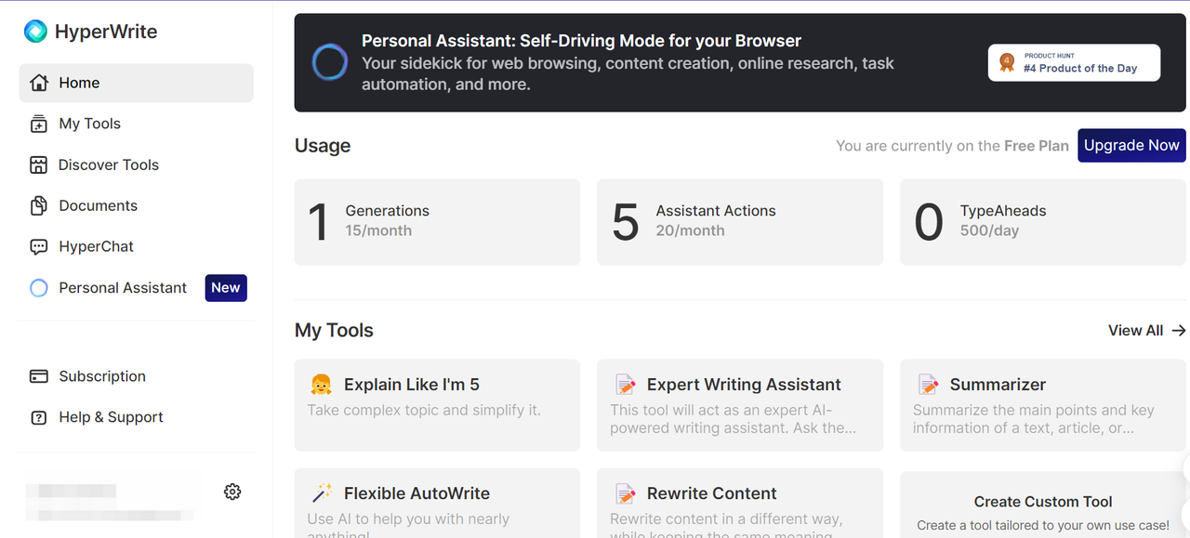The image size is (1190, 538).
Task: Click the #4 Product of the Day badge
Action: click(x=1074, y=62)
